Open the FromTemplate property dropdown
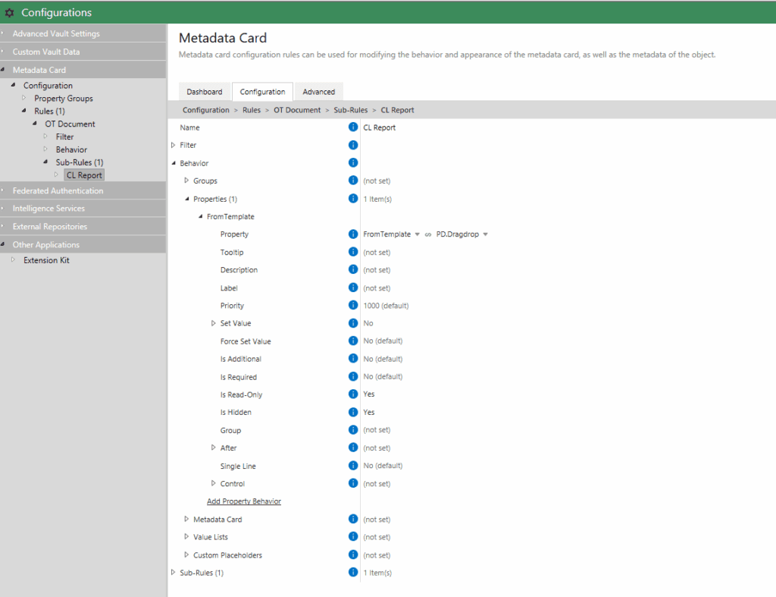This screenshot has height=597, width=776. tap(417, 234)
